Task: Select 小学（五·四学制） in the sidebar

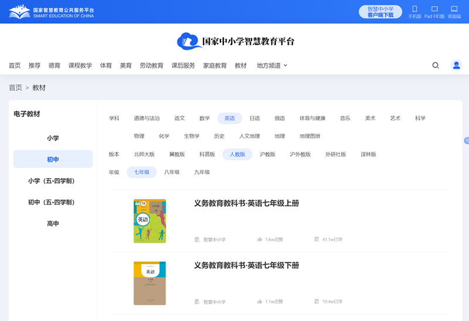Action: 53,181
